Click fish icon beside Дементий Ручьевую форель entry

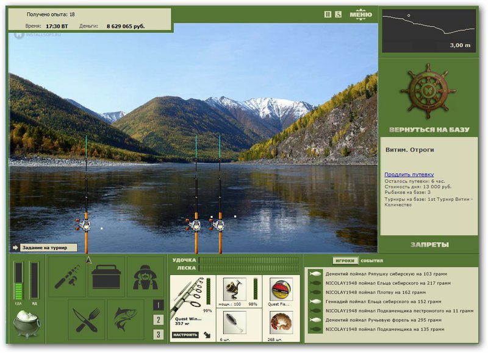tap(315, 320)
